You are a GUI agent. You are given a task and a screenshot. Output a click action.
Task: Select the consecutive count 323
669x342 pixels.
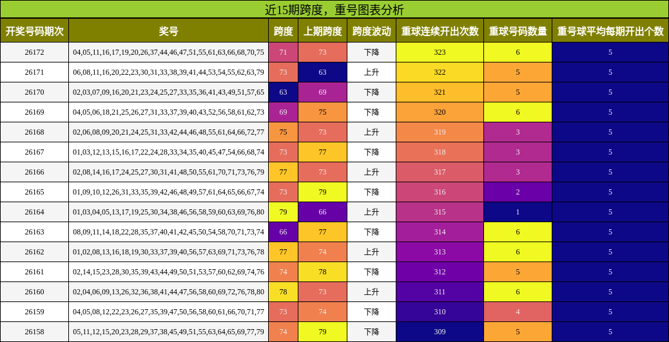(440, 52)
